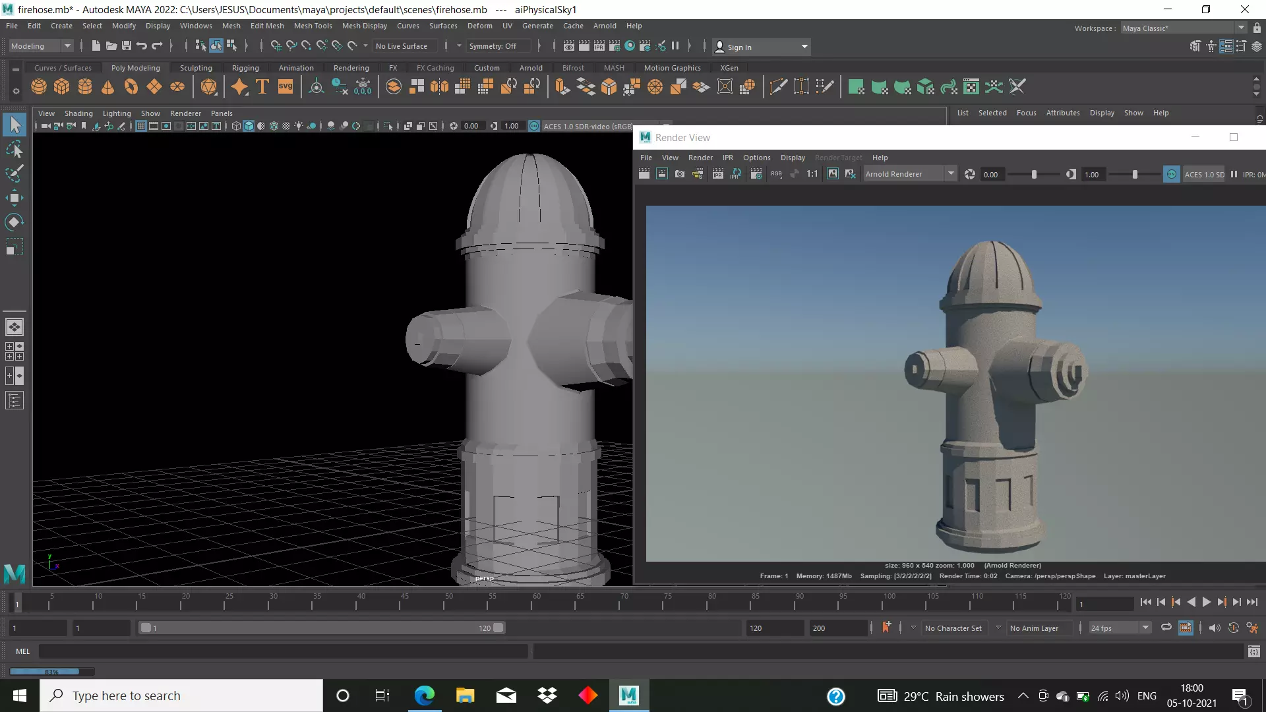Click the current frame input field

[x=1104, y=604]
